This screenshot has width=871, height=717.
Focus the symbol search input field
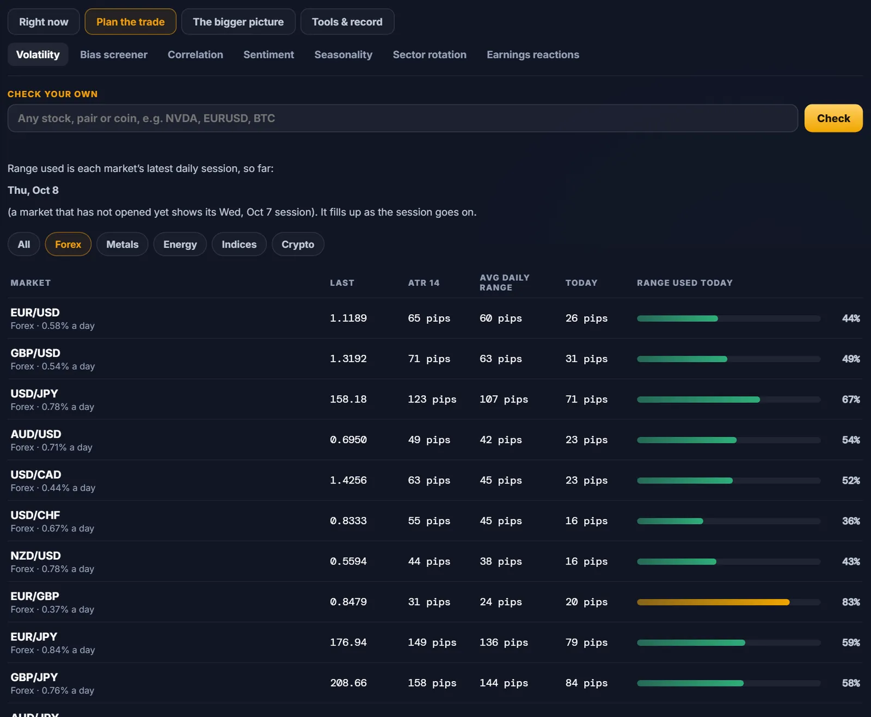(403, 118)
